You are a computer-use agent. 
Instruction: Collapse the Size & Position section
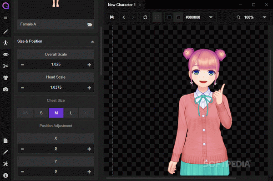point(92,41)
